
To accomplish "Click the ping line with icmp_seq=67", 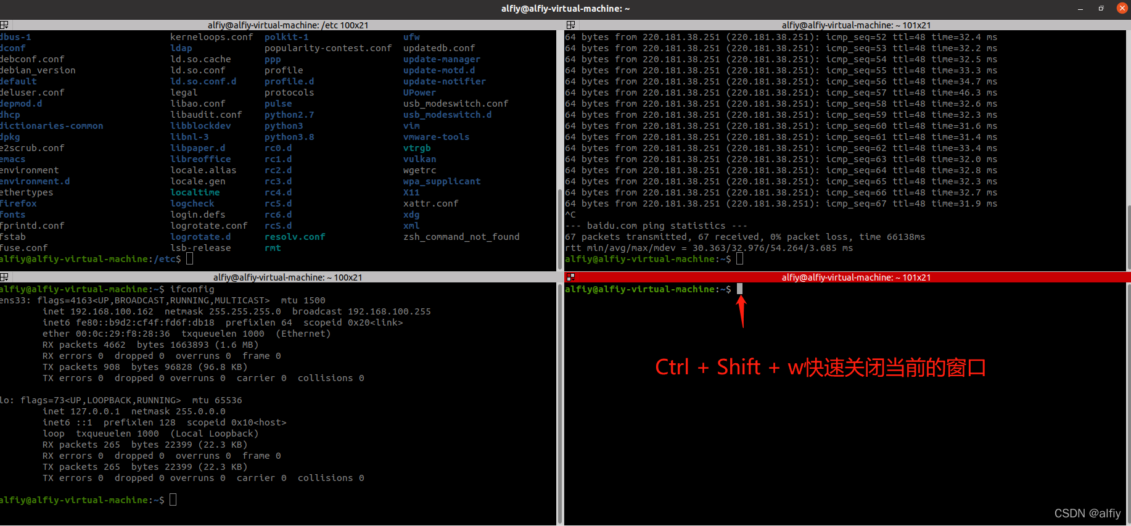I will tap(781, 203).
